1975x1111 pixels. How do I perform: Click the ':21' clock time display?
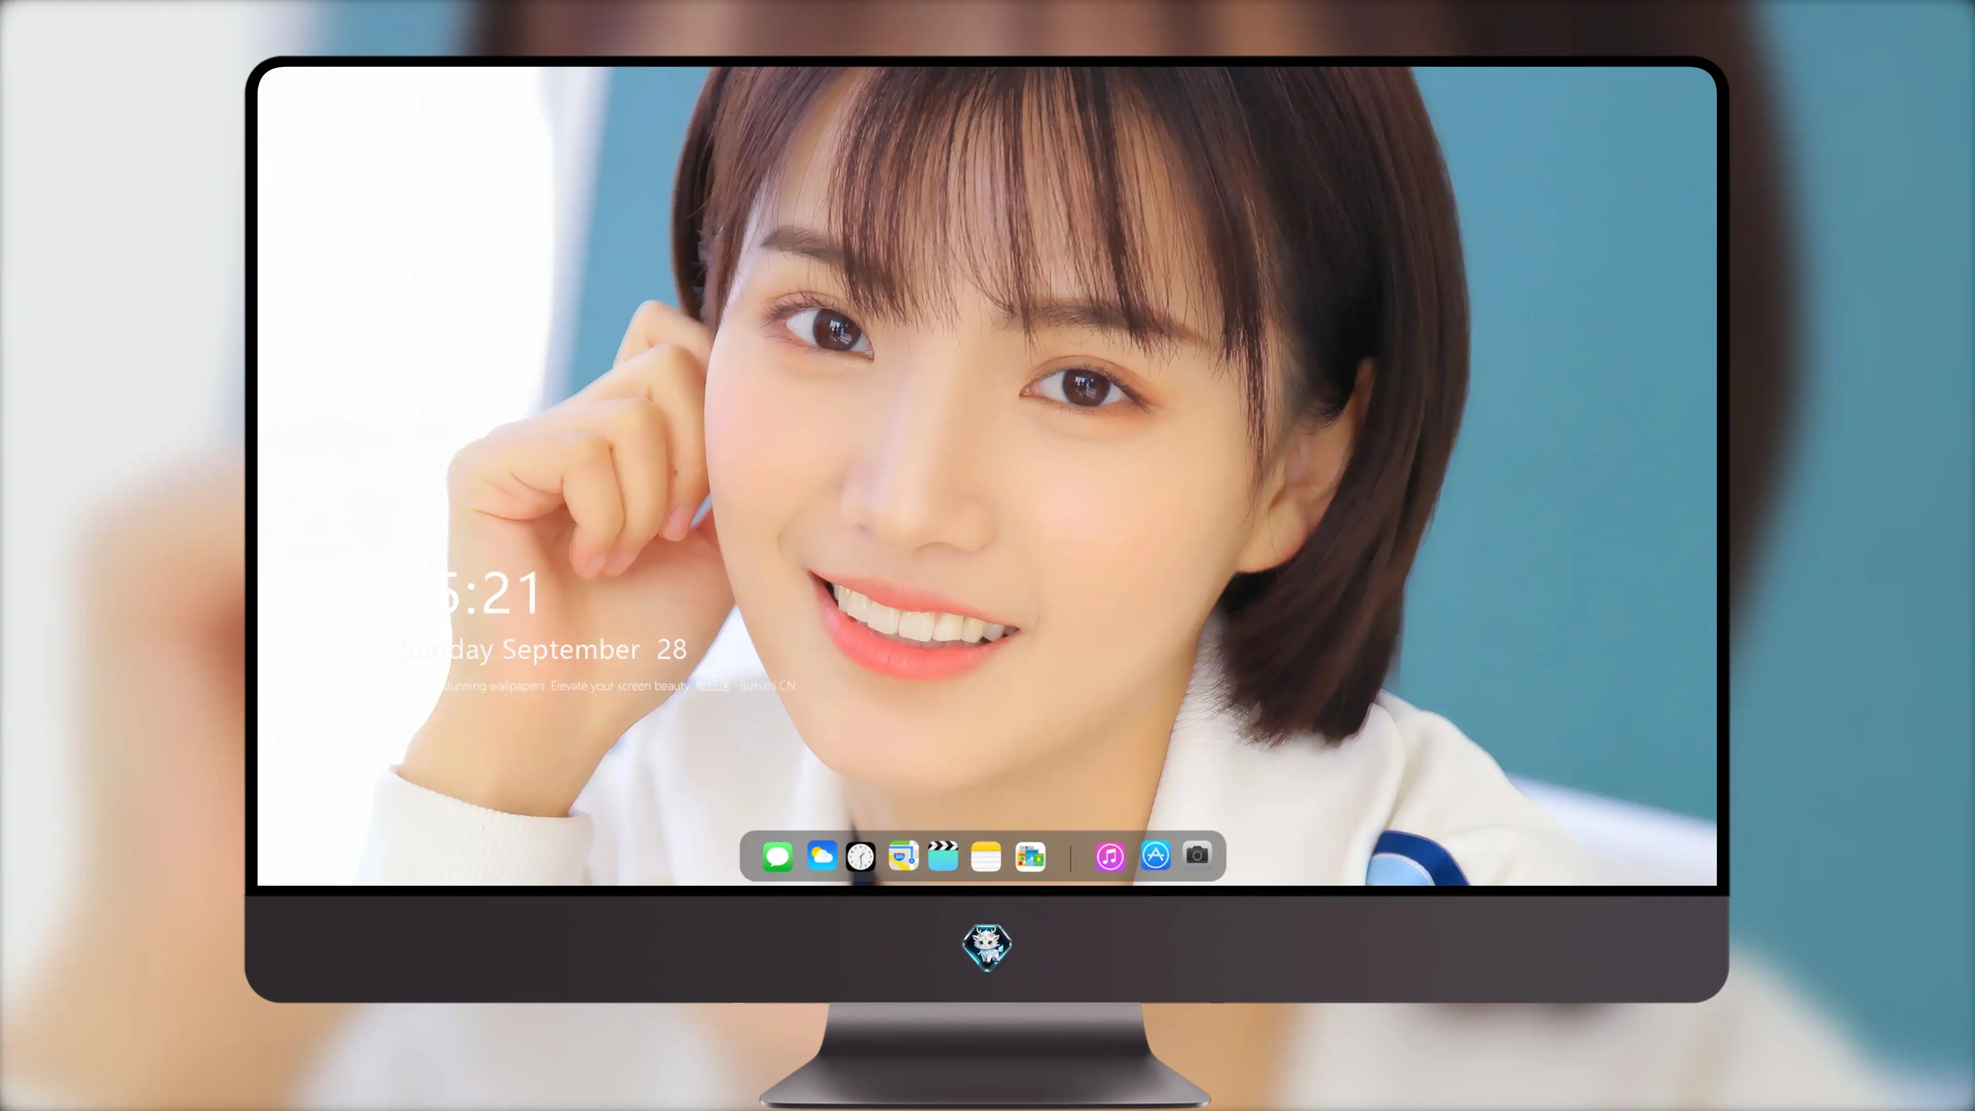click(502, 594)
